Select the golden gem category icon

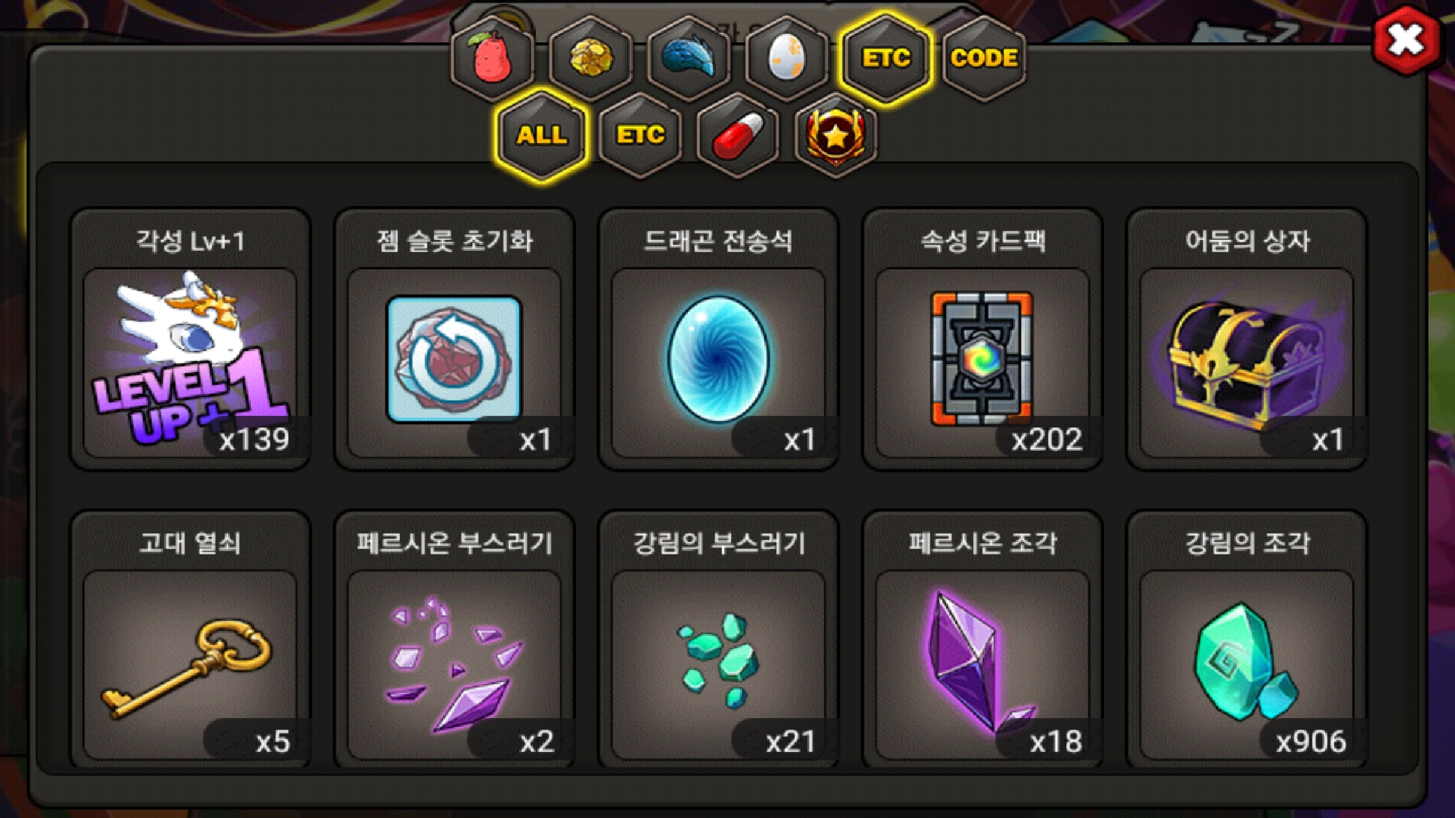coord(590,58)
